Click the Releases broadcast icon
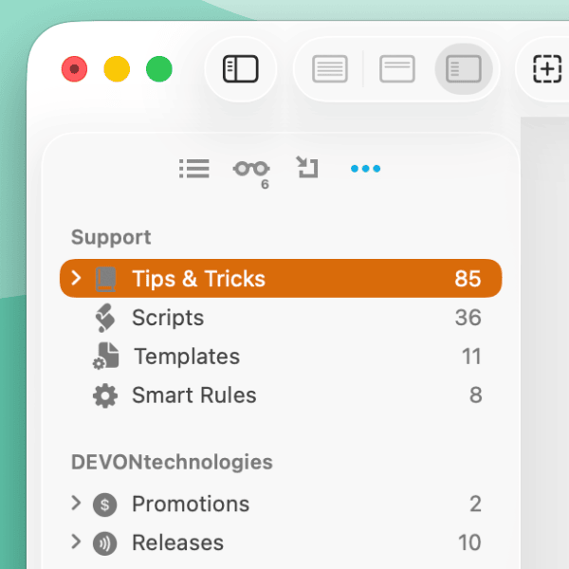Image resolution: width=569 pixels, height=569 pixels. (x=104, y=543)
